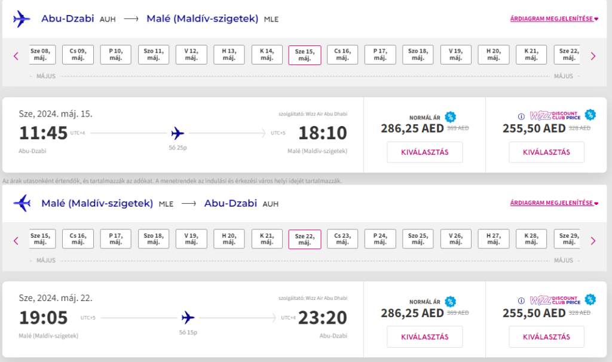Select return date Cs 23, máj.
Screen dimensions: 612x362
point(342,239)
